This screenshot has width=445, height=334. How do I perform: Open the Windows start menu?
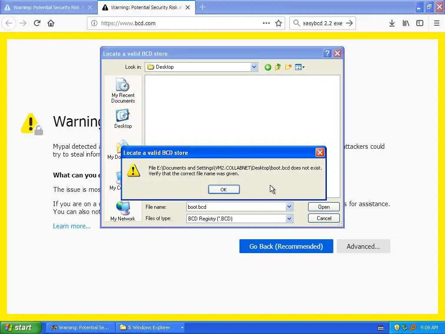pyautogui.click(x=20, y=327)
